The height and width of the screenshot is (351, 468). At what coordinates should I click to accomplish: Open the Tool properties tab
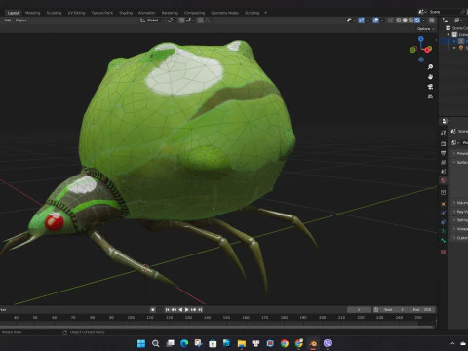tap(444, 133)
